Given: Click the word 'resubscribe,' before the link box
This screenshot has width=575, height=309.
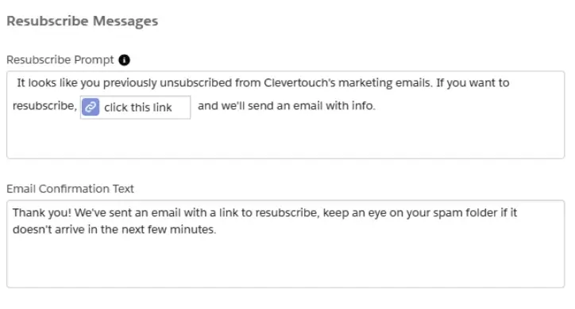Looking at the screenshot, I should click(44, 105).
